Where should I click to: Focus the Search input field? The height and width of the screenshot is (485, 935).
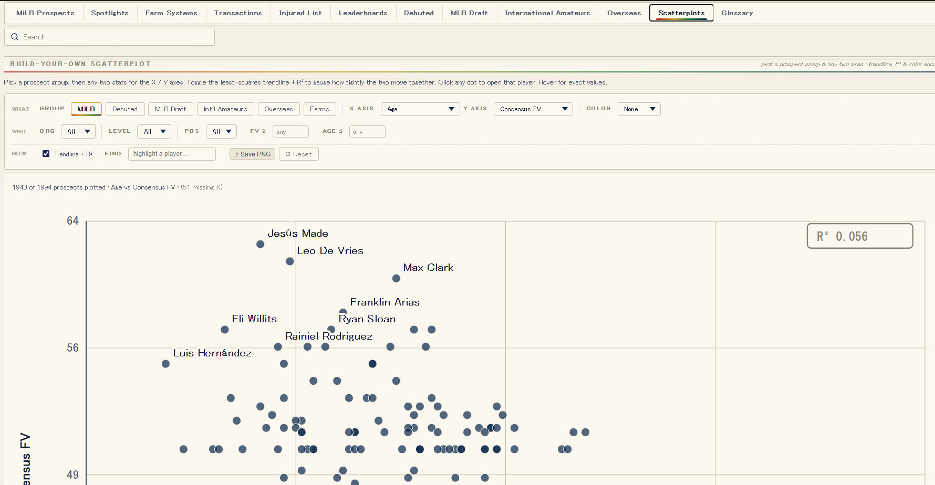pos(110,37)
